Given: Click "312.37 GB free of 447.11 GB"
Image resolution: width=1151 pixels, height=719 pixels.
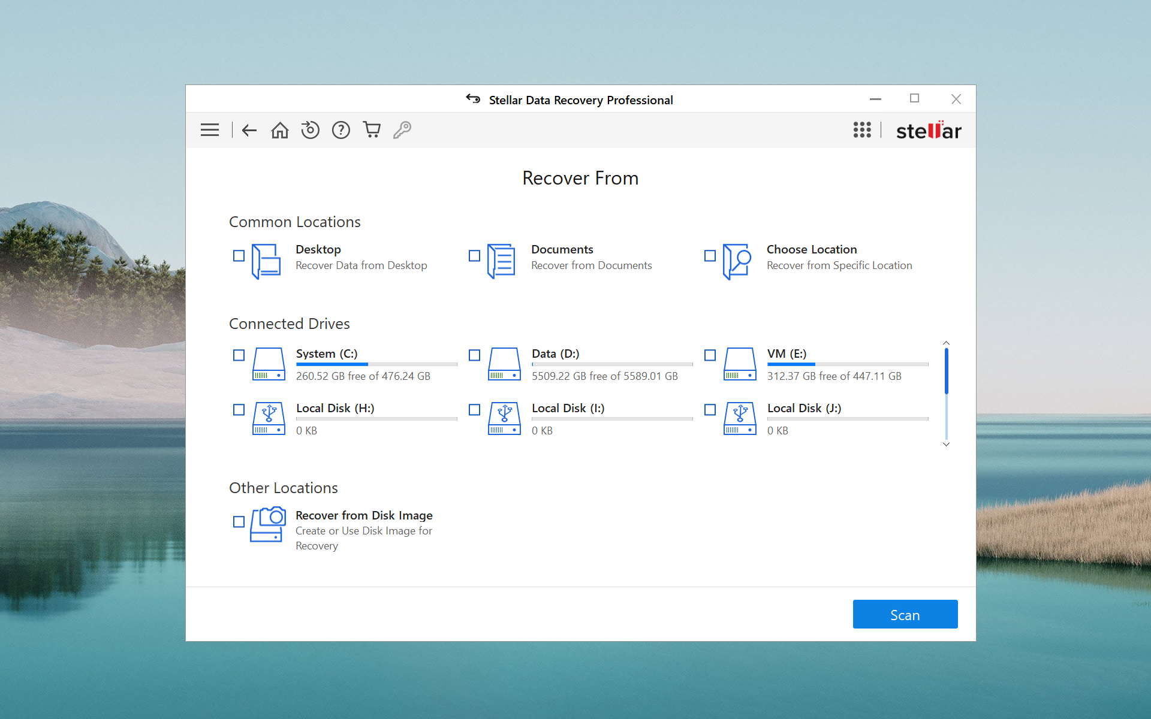Looking at the screenshot, I should point(834,376).
